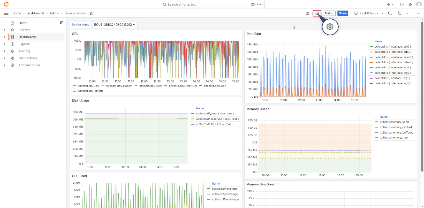Expand the Connections section arrow

coord(4,58)
